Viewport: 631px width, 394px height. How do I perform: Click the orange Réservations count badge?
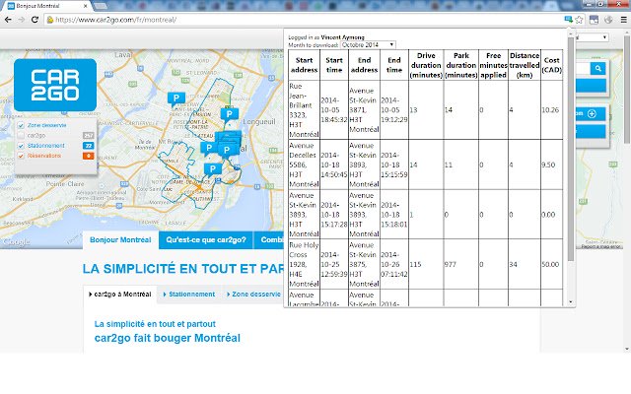88,156
